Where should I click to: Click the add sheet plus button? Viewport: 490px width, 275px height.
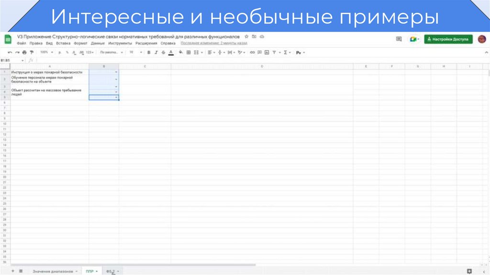coord(13,271)
